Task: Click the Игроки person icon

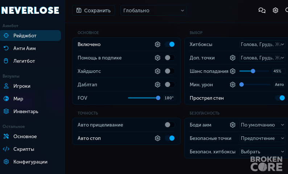Action: click(6, 86)
